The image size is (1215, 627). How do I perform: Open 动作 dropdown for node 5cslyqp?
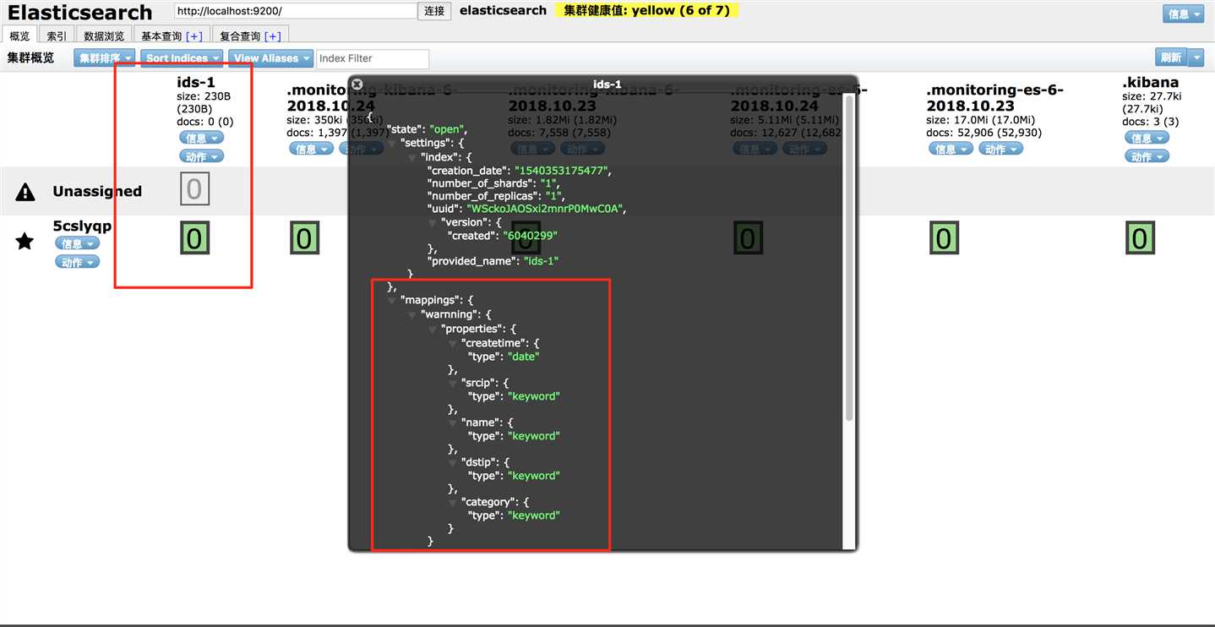pyautogui.click(x=78, y=262)
